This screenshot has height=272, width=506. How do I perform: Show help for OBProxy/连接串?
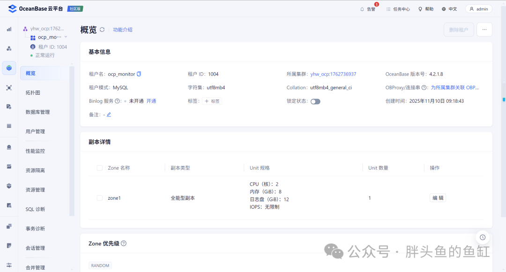tap(424, 88)
